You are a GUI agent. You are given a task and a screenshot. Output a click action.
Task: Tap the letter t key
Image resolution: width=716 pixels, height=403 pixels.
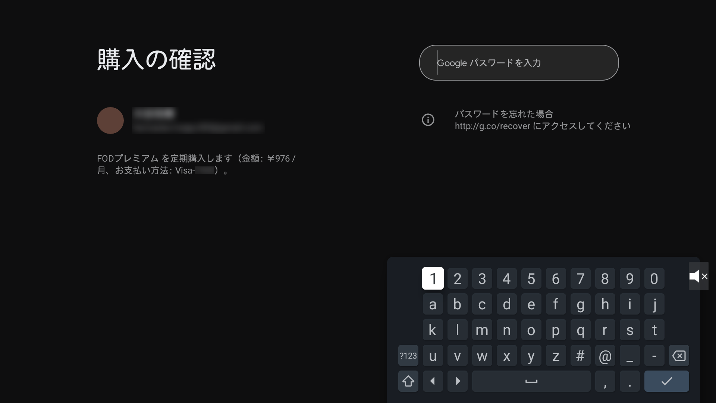(x=654, y=330)
